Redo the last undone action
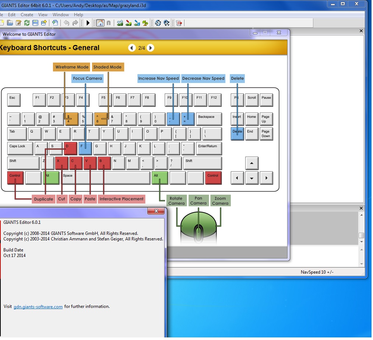The height and width of the screenshot is (340, 373). [x=75, y=23]
